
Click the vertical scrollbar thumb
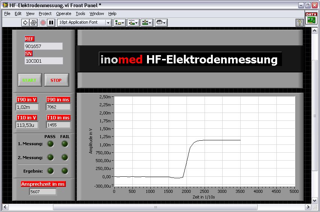(x=315, y=116)
